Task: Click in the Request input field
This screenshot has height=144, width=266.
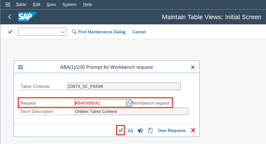Action: click(100, 103)
